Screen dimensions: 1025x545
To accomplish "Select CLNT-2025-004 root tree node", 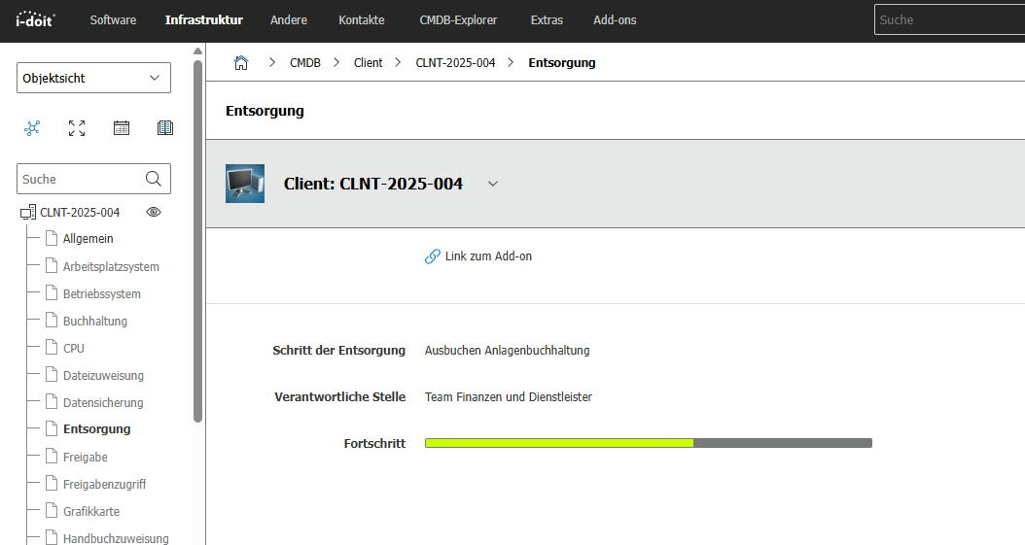I will (x=80, y=212).
